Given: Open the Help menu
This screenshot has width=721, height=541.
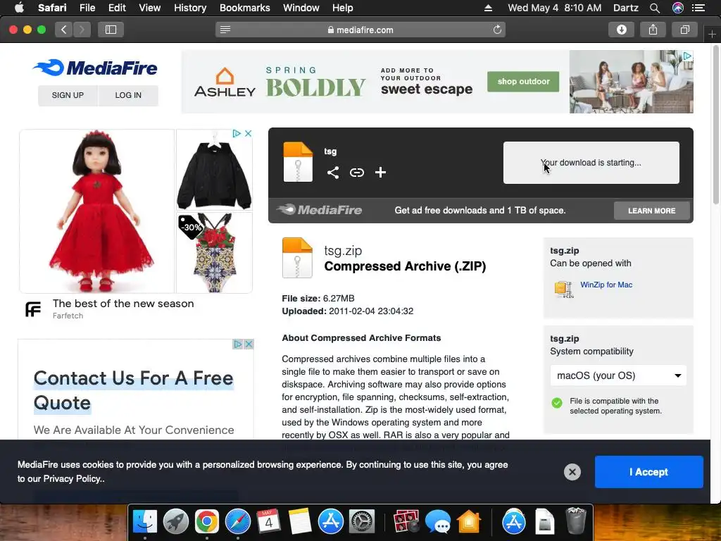Looking at the screenshot, I should point(343,8).
